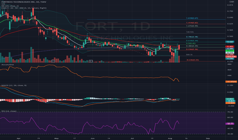Click the 0.009 MACD signal value tag
The image size is (238, 140).
point(230,103)
